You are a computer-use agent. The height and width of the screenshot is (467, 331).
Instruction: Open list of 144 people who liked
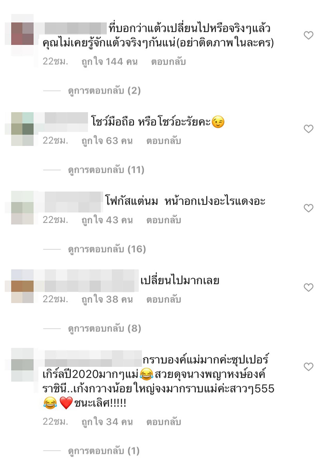(x=110, y=62)
